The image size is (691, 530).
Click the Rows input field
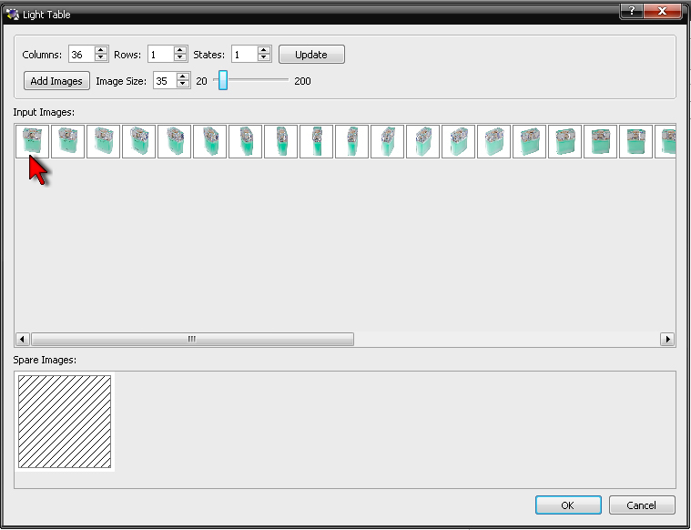pos(161,55)
